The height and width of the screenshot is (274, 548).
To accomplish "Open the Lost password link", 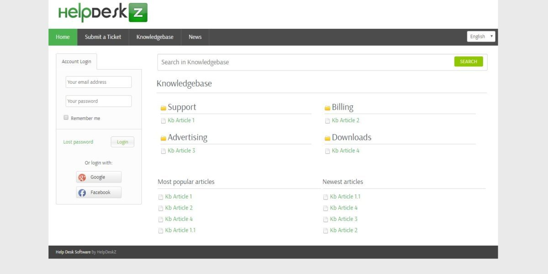I will (x=78, y=142).
